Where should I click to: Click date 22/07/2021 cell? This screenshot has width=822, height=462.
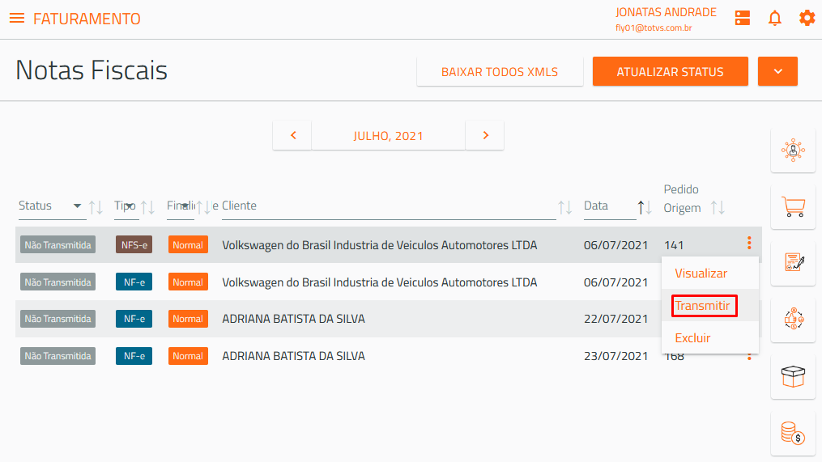point(616,319)
